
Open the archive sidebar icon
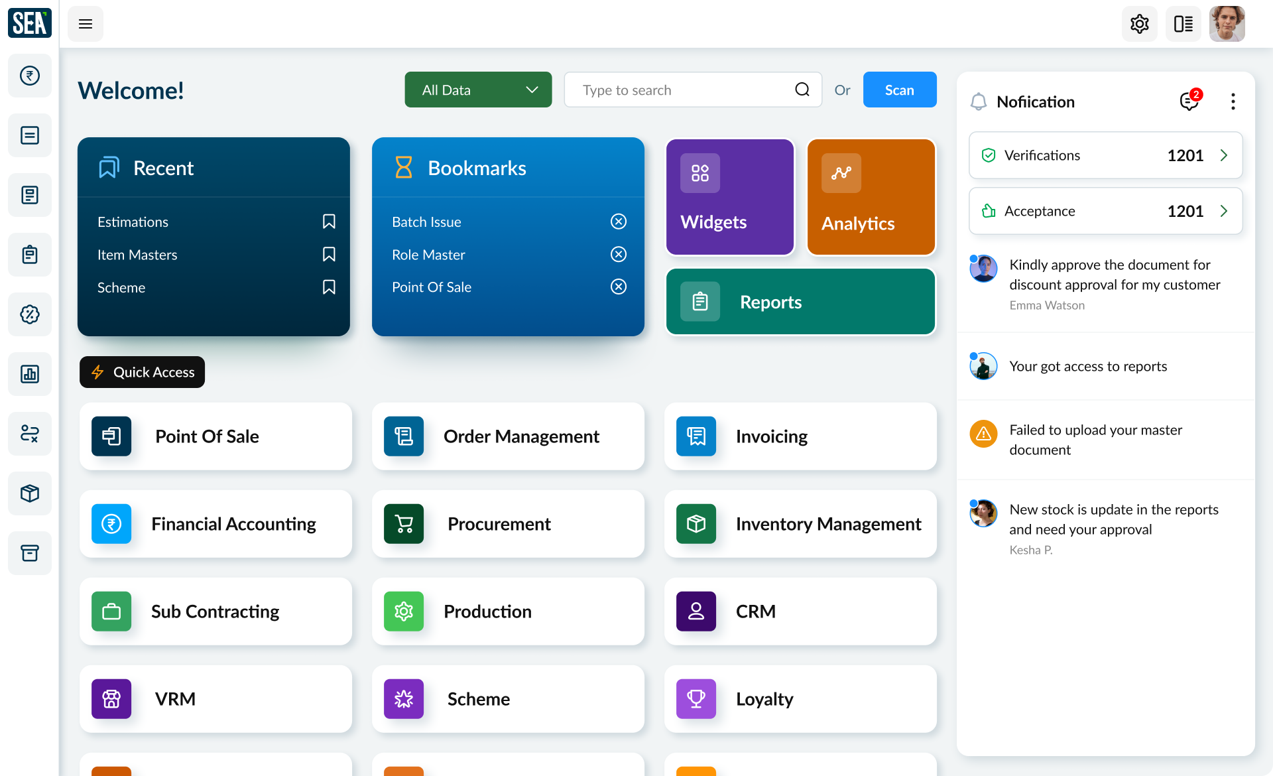[x=30, y=553]
